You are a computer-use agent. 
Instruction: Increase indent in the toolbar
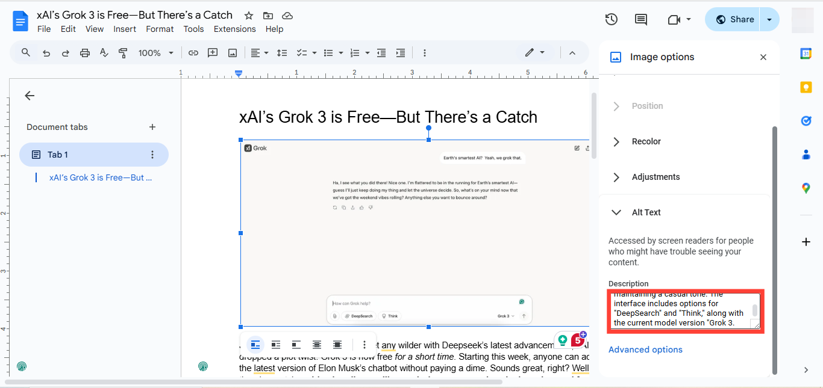pos(400,53)
